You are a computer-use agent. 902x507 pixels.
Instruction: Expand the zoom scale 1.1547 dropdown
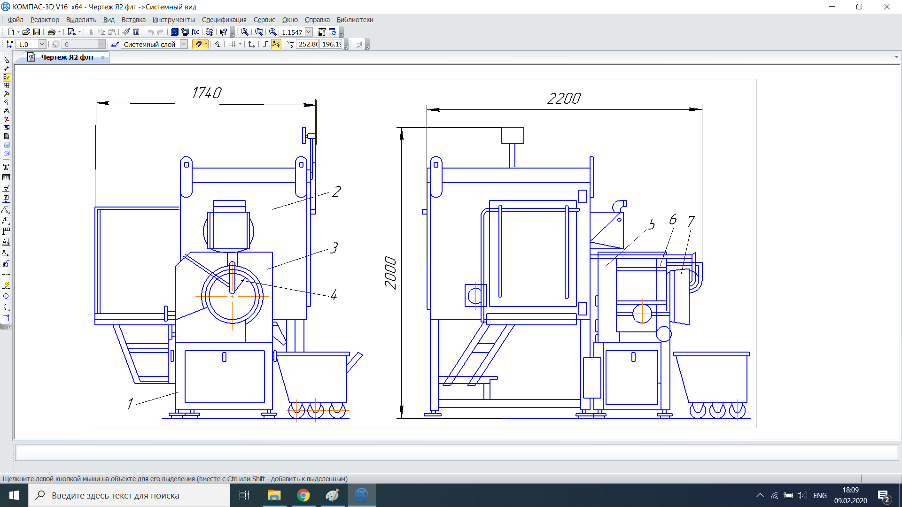[x=309, y=32]
